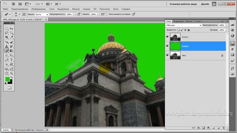The width and height of the screenshot is (237, 133).
Task: Toggle lock layer position
Action: (x=185, y=30)
